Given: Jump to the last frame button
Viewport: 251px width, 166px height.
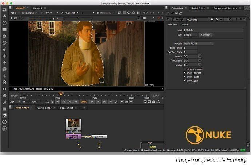Looking at the screenshot, I should pos(111,101).
